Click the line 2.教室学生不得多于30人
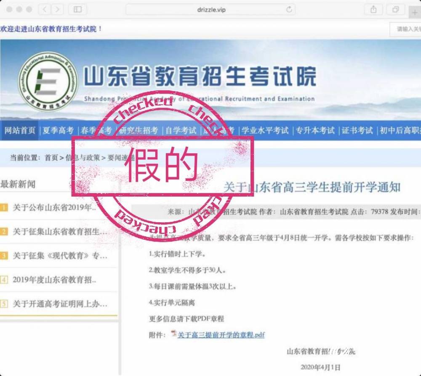The width and height of the screenshot is (421, 376). coord(187,271)
